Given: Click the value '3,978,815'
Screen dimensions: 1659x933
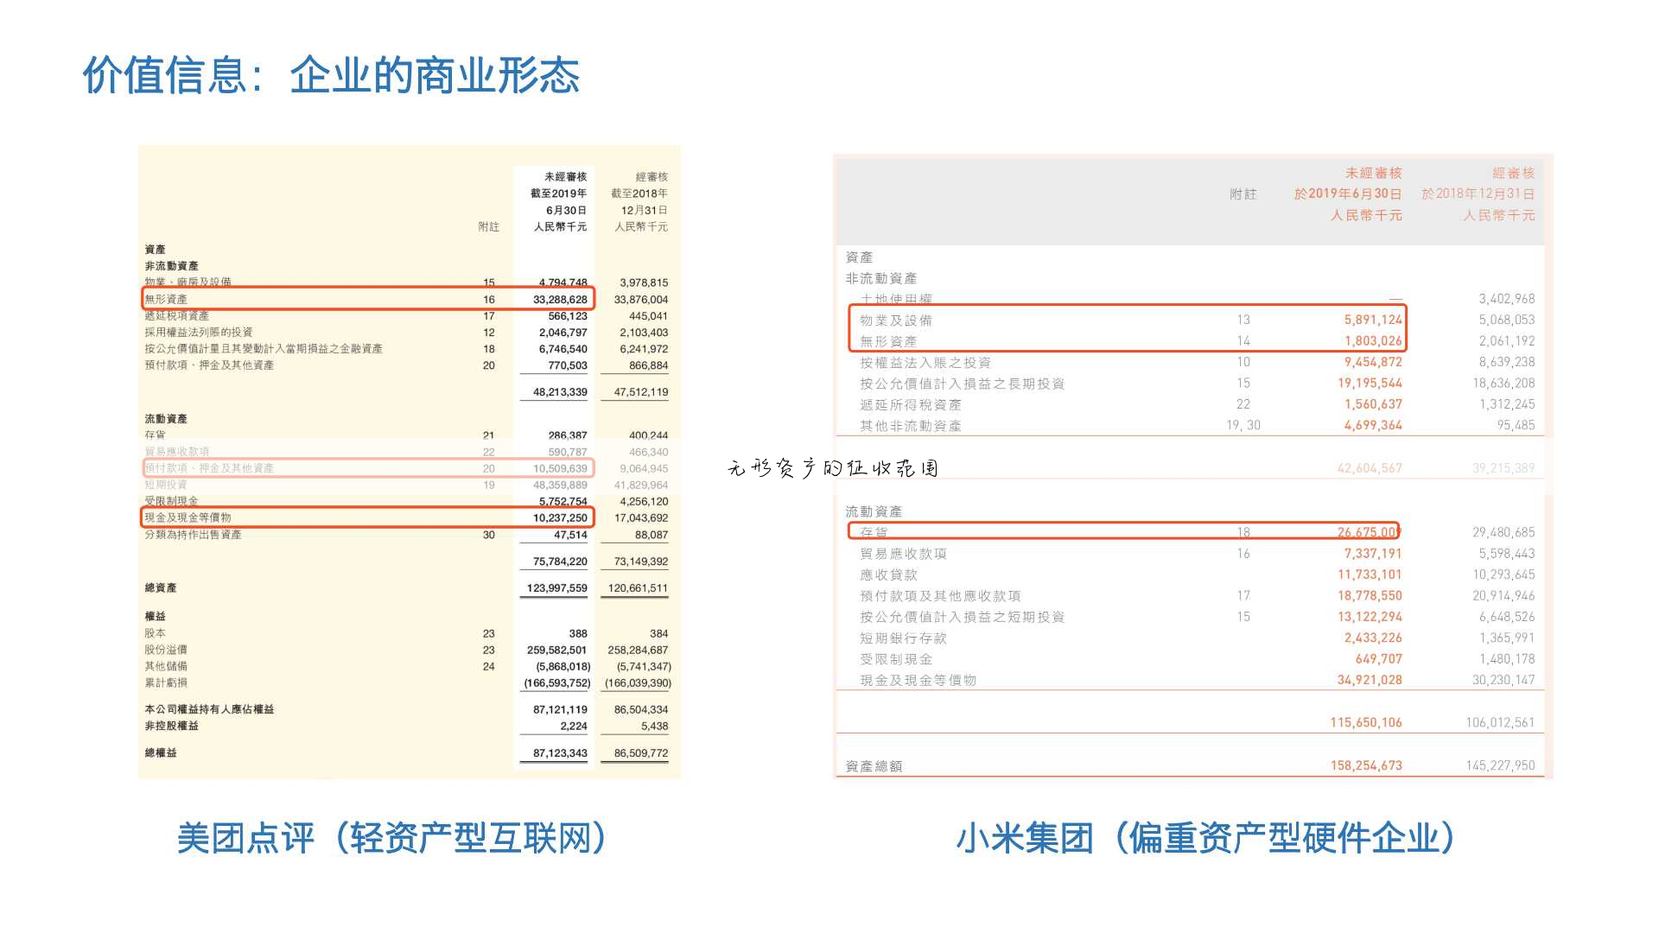Looking at the screenshot, I should (644, 282).
